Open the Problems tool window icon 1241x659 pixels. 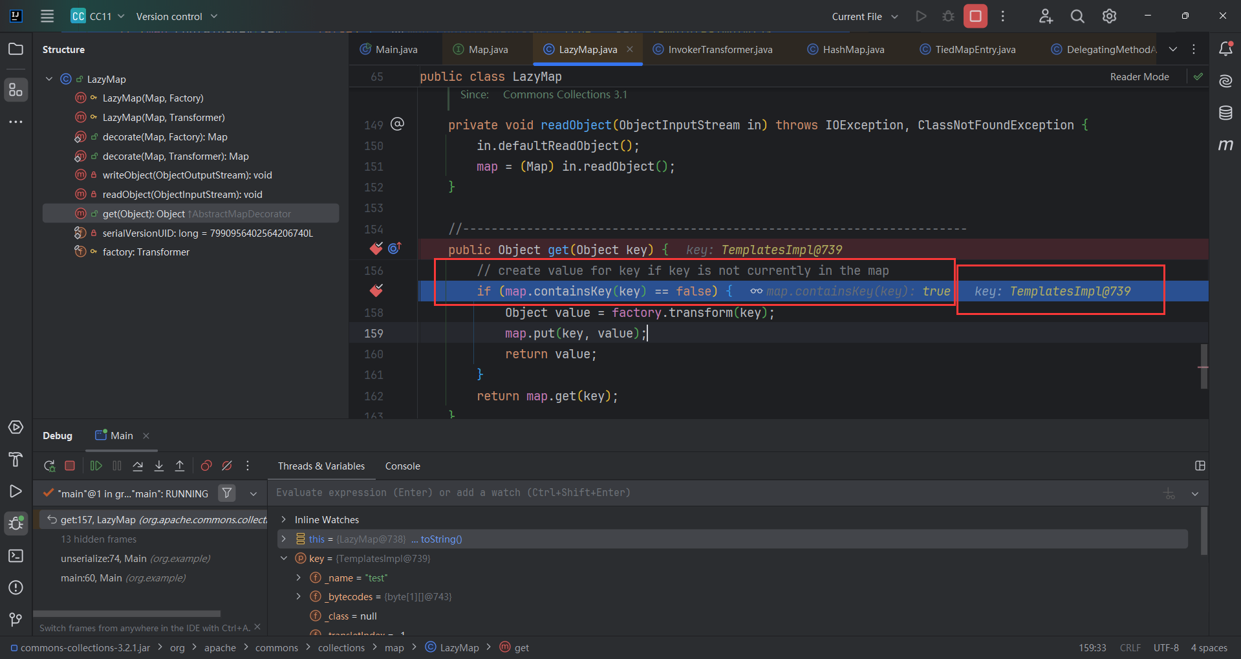[16, 587]
